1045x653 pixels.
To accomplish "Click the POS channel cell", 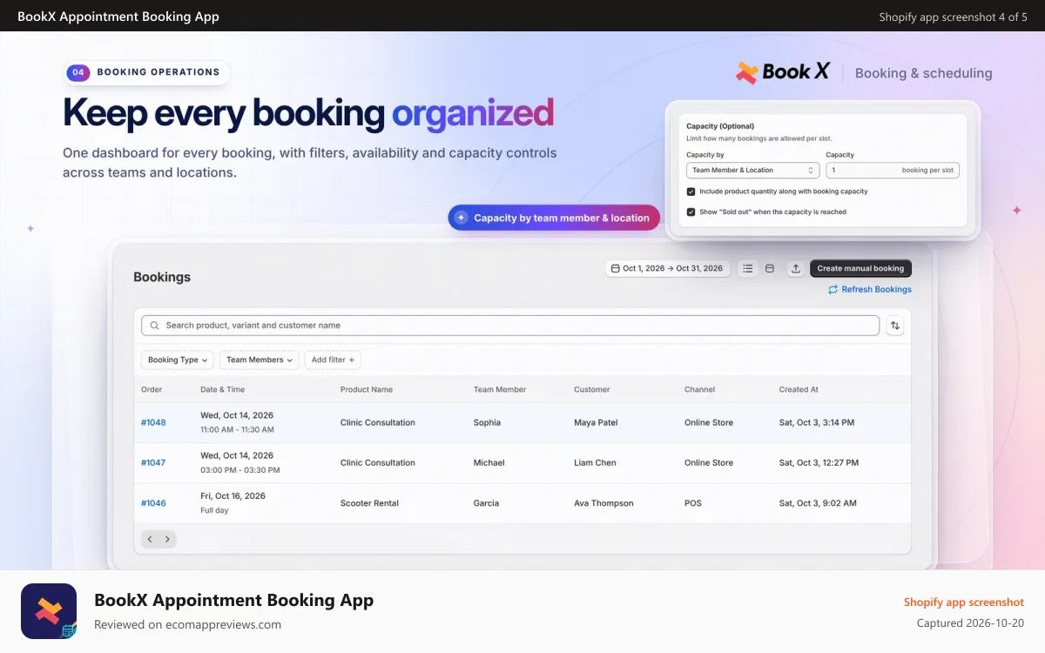I will (693, 503).
